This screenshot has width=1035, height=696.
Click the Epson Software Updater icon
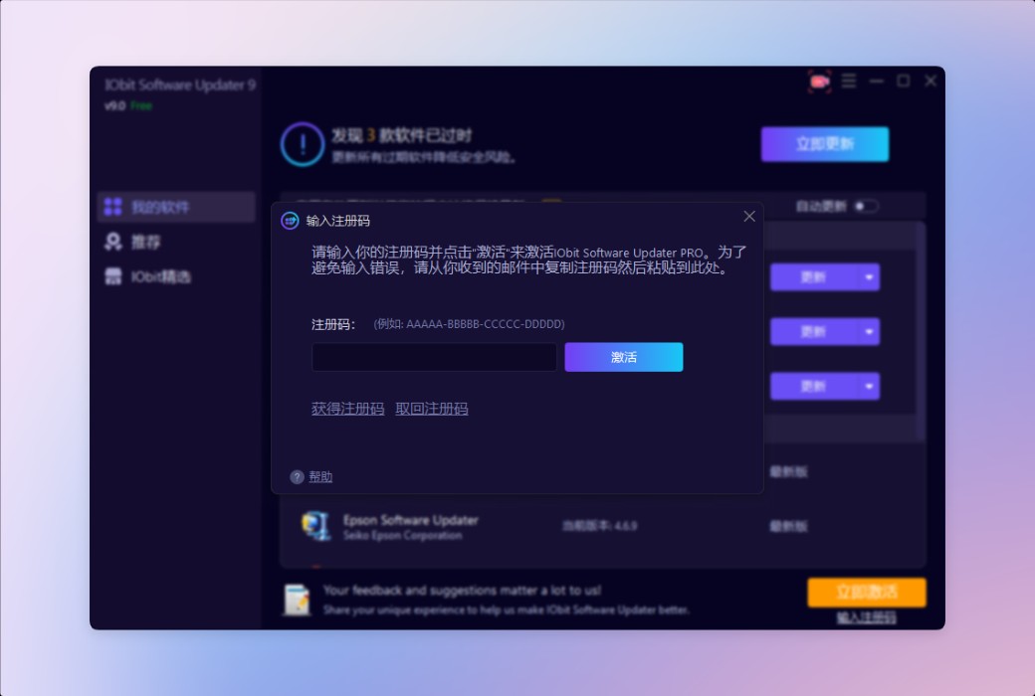[316, 526]
